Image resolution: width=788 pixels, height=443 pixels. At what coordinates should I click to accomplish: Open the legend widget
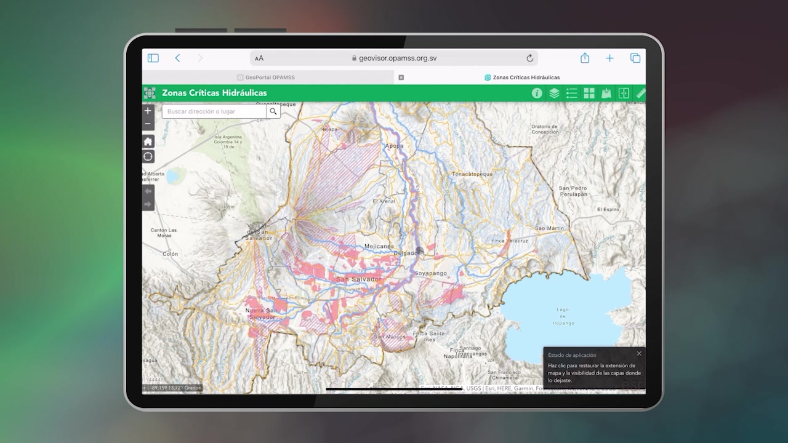click(x=572, y=93)
